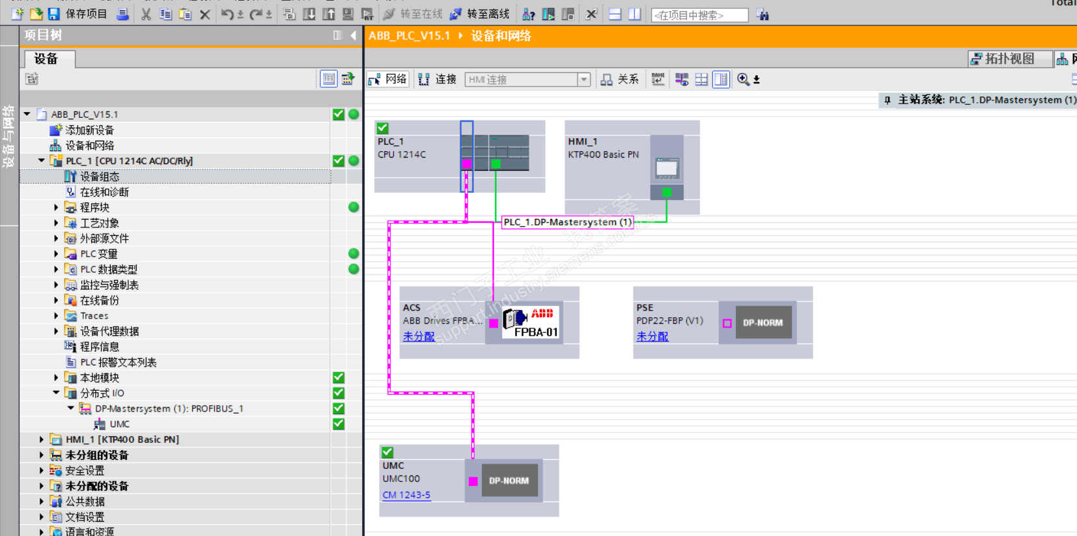Click the Start simulation icon

348,14
